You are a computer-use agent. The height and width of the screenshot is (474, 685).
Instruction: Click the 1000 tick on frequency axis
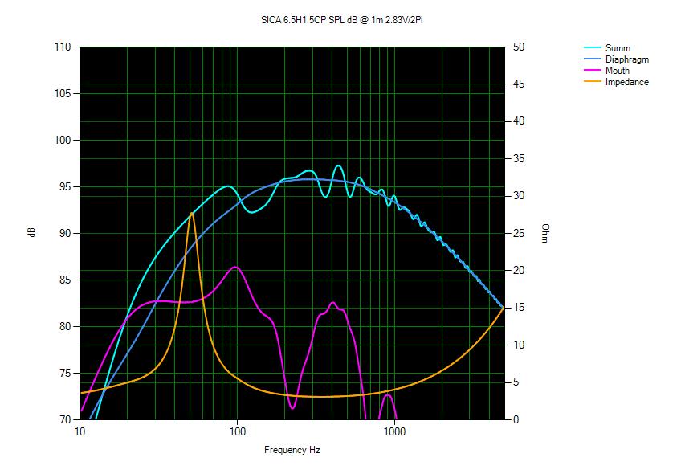tap(394, 431)
